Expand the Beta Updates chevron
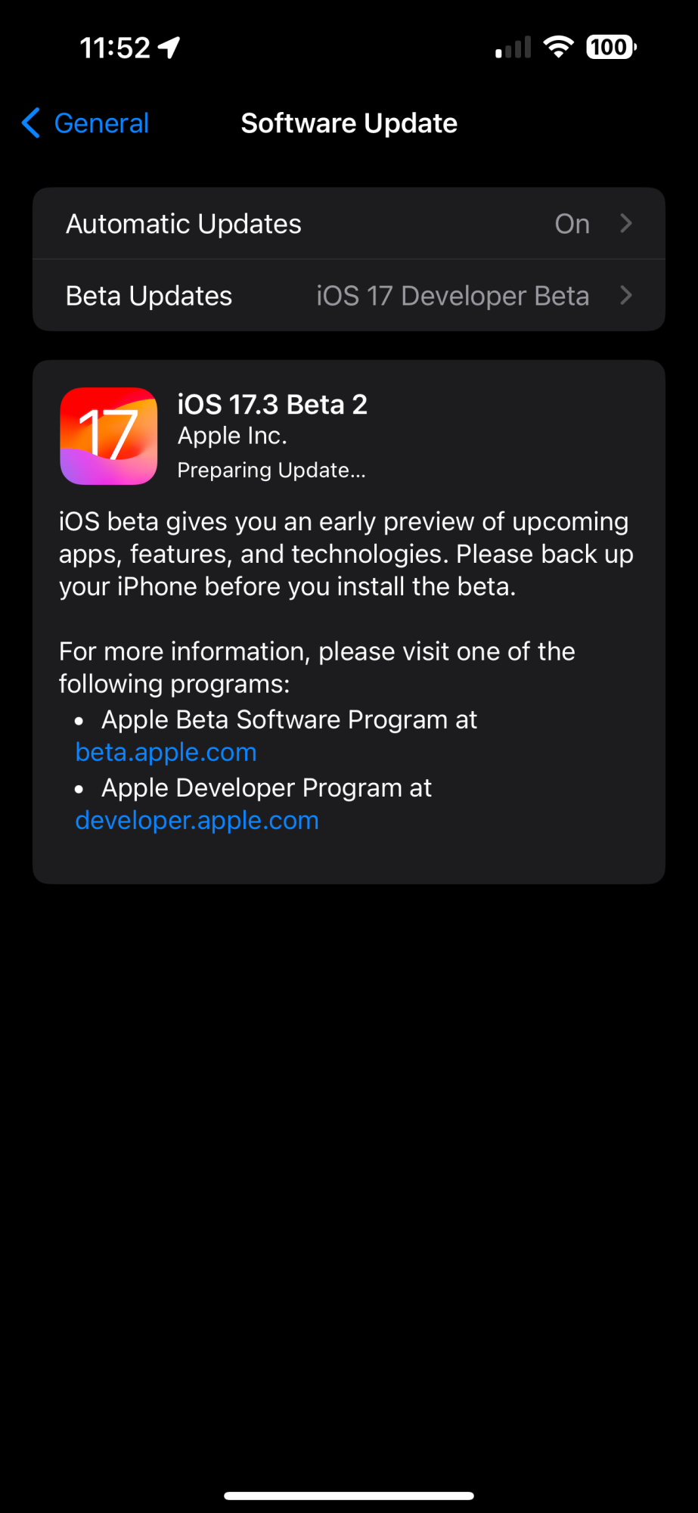 [626, 295]
